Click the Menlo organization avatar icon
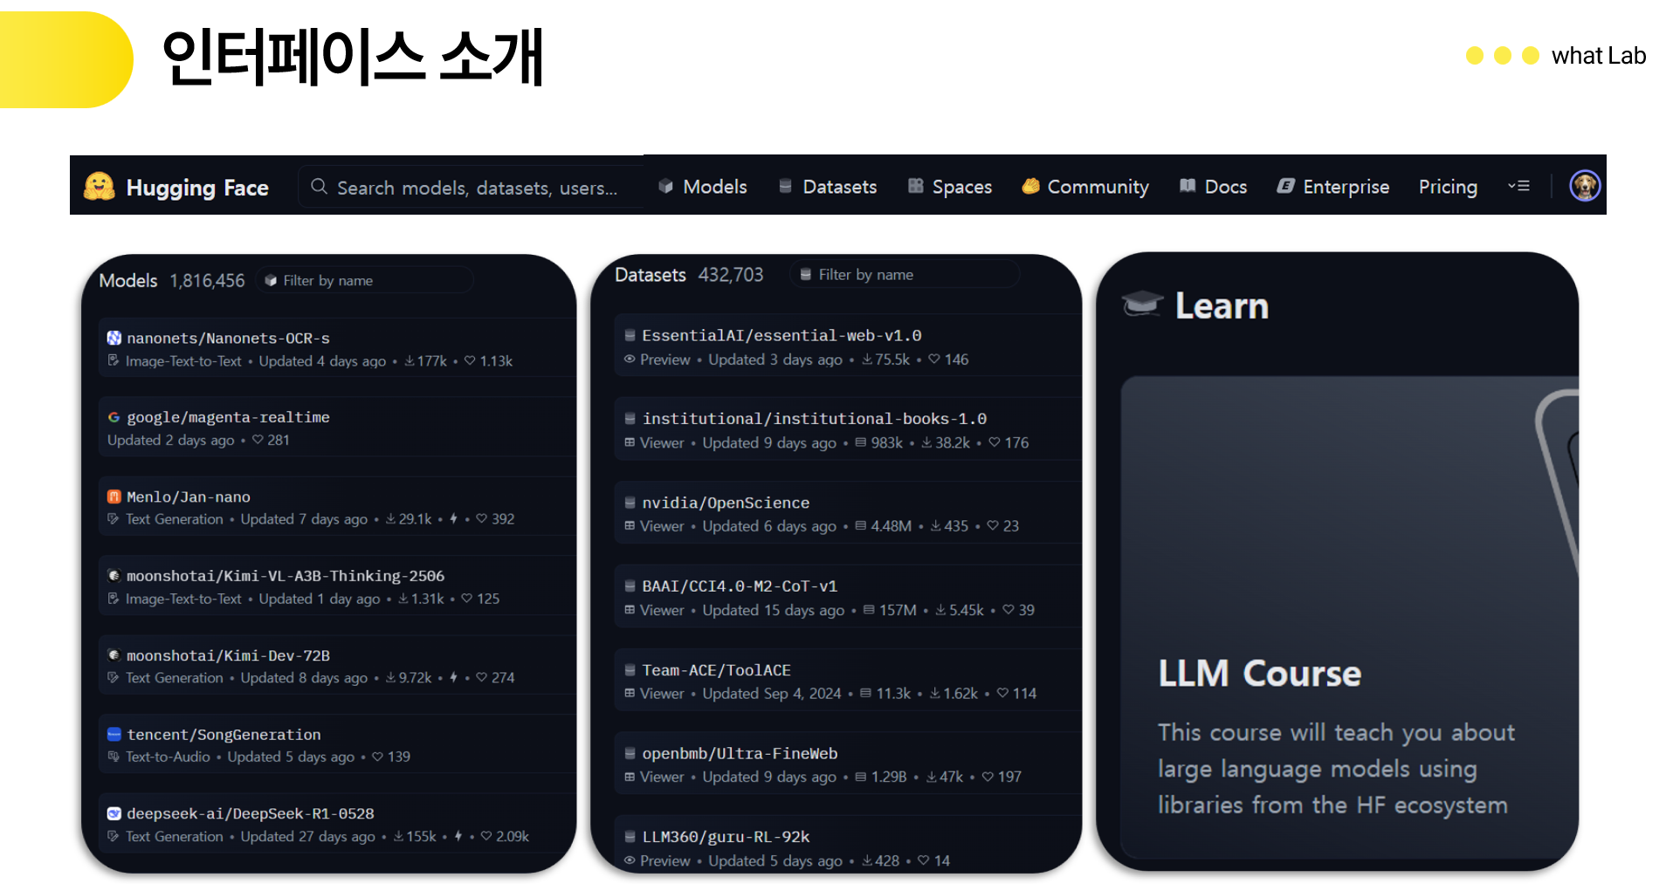The width and height of the screenshot is (1673, 884). pos(114,497)
